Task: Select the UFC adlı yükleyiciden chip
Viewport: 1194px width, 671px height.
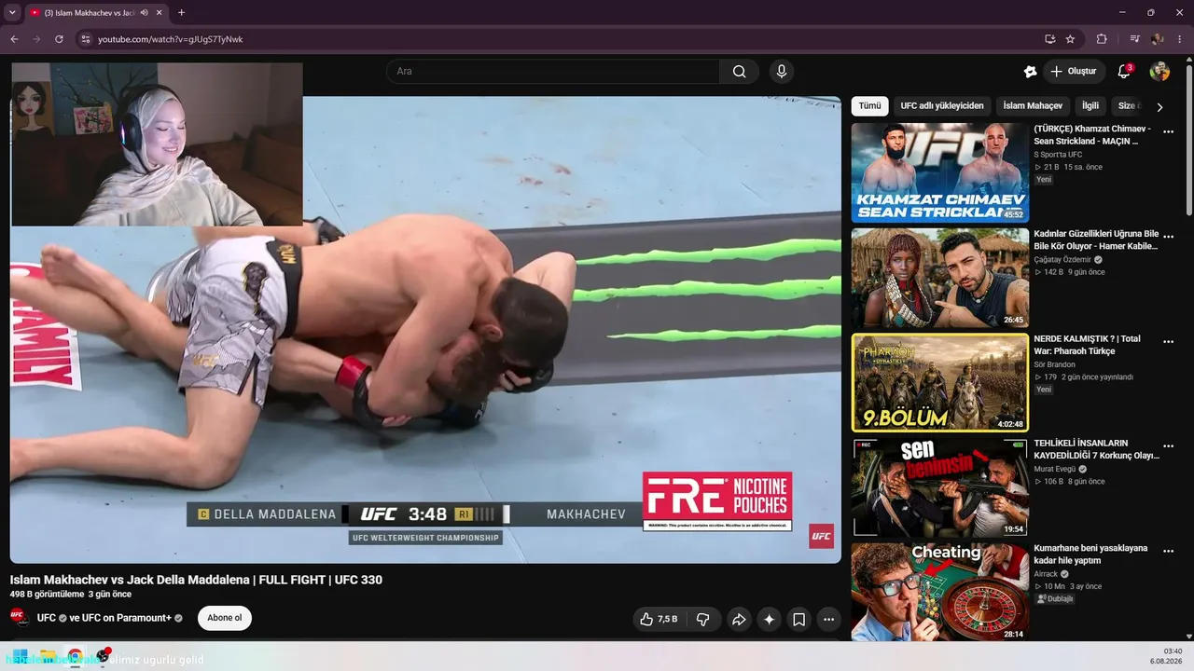Action: [x=942, y=106]
